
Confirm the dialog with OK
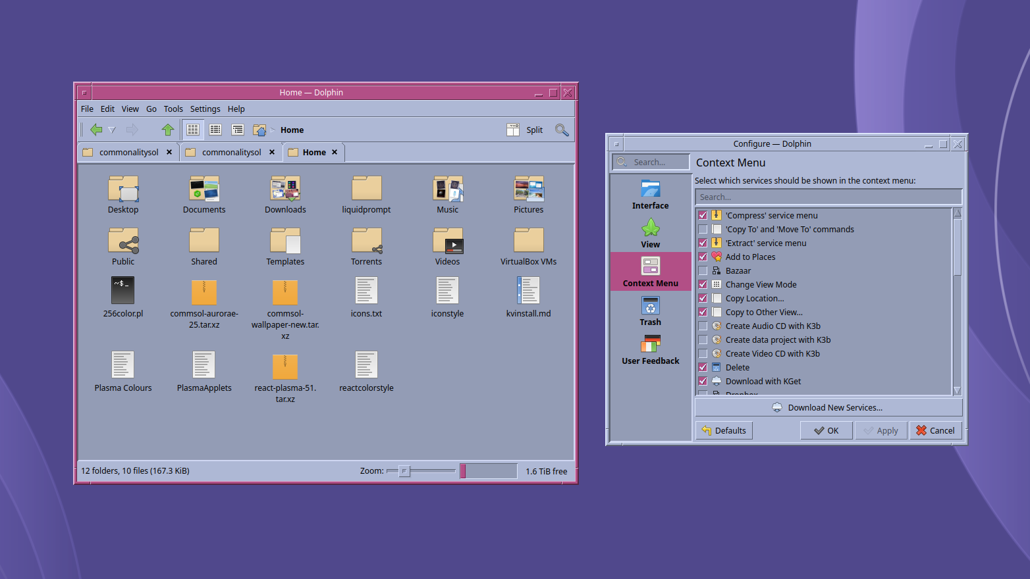pos(827,430)
